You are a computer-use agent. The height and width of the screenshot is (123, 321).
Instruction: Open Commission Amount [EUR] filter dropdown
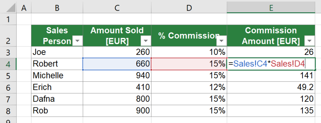pos(309,41)
